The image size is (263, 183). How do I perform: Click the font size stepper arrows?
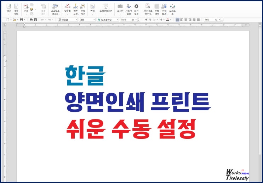point(139,20)
